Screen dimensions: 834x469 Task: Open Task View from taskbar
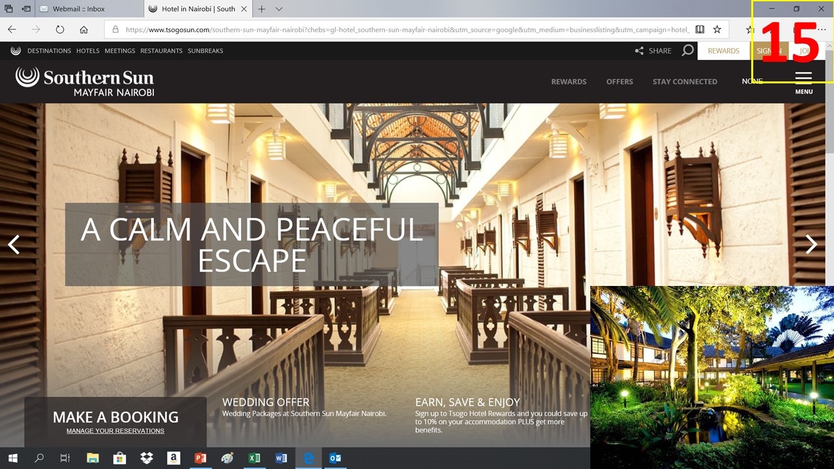point(65,458)
